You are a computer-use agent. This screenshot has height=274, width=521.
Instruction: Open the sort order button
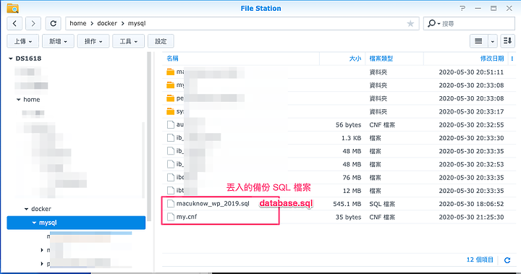click(507, 41)
